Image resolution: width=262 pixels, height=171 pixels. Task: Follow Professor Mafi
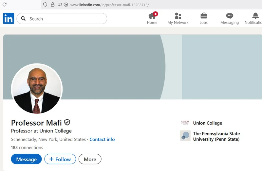point(60,159)
